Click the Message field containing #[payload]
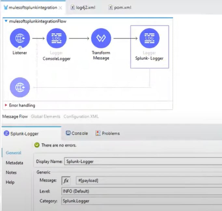 click(x=149, y=180)
